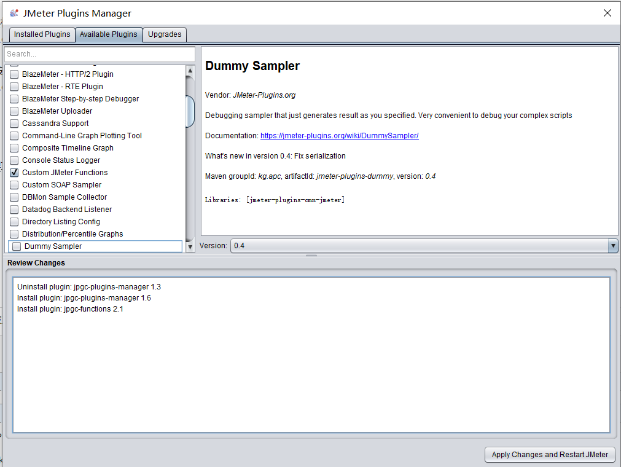Open the DummySampler documentation link
Image resolution: width=621 pixels, height=467 pixels.
click(340, 135)
